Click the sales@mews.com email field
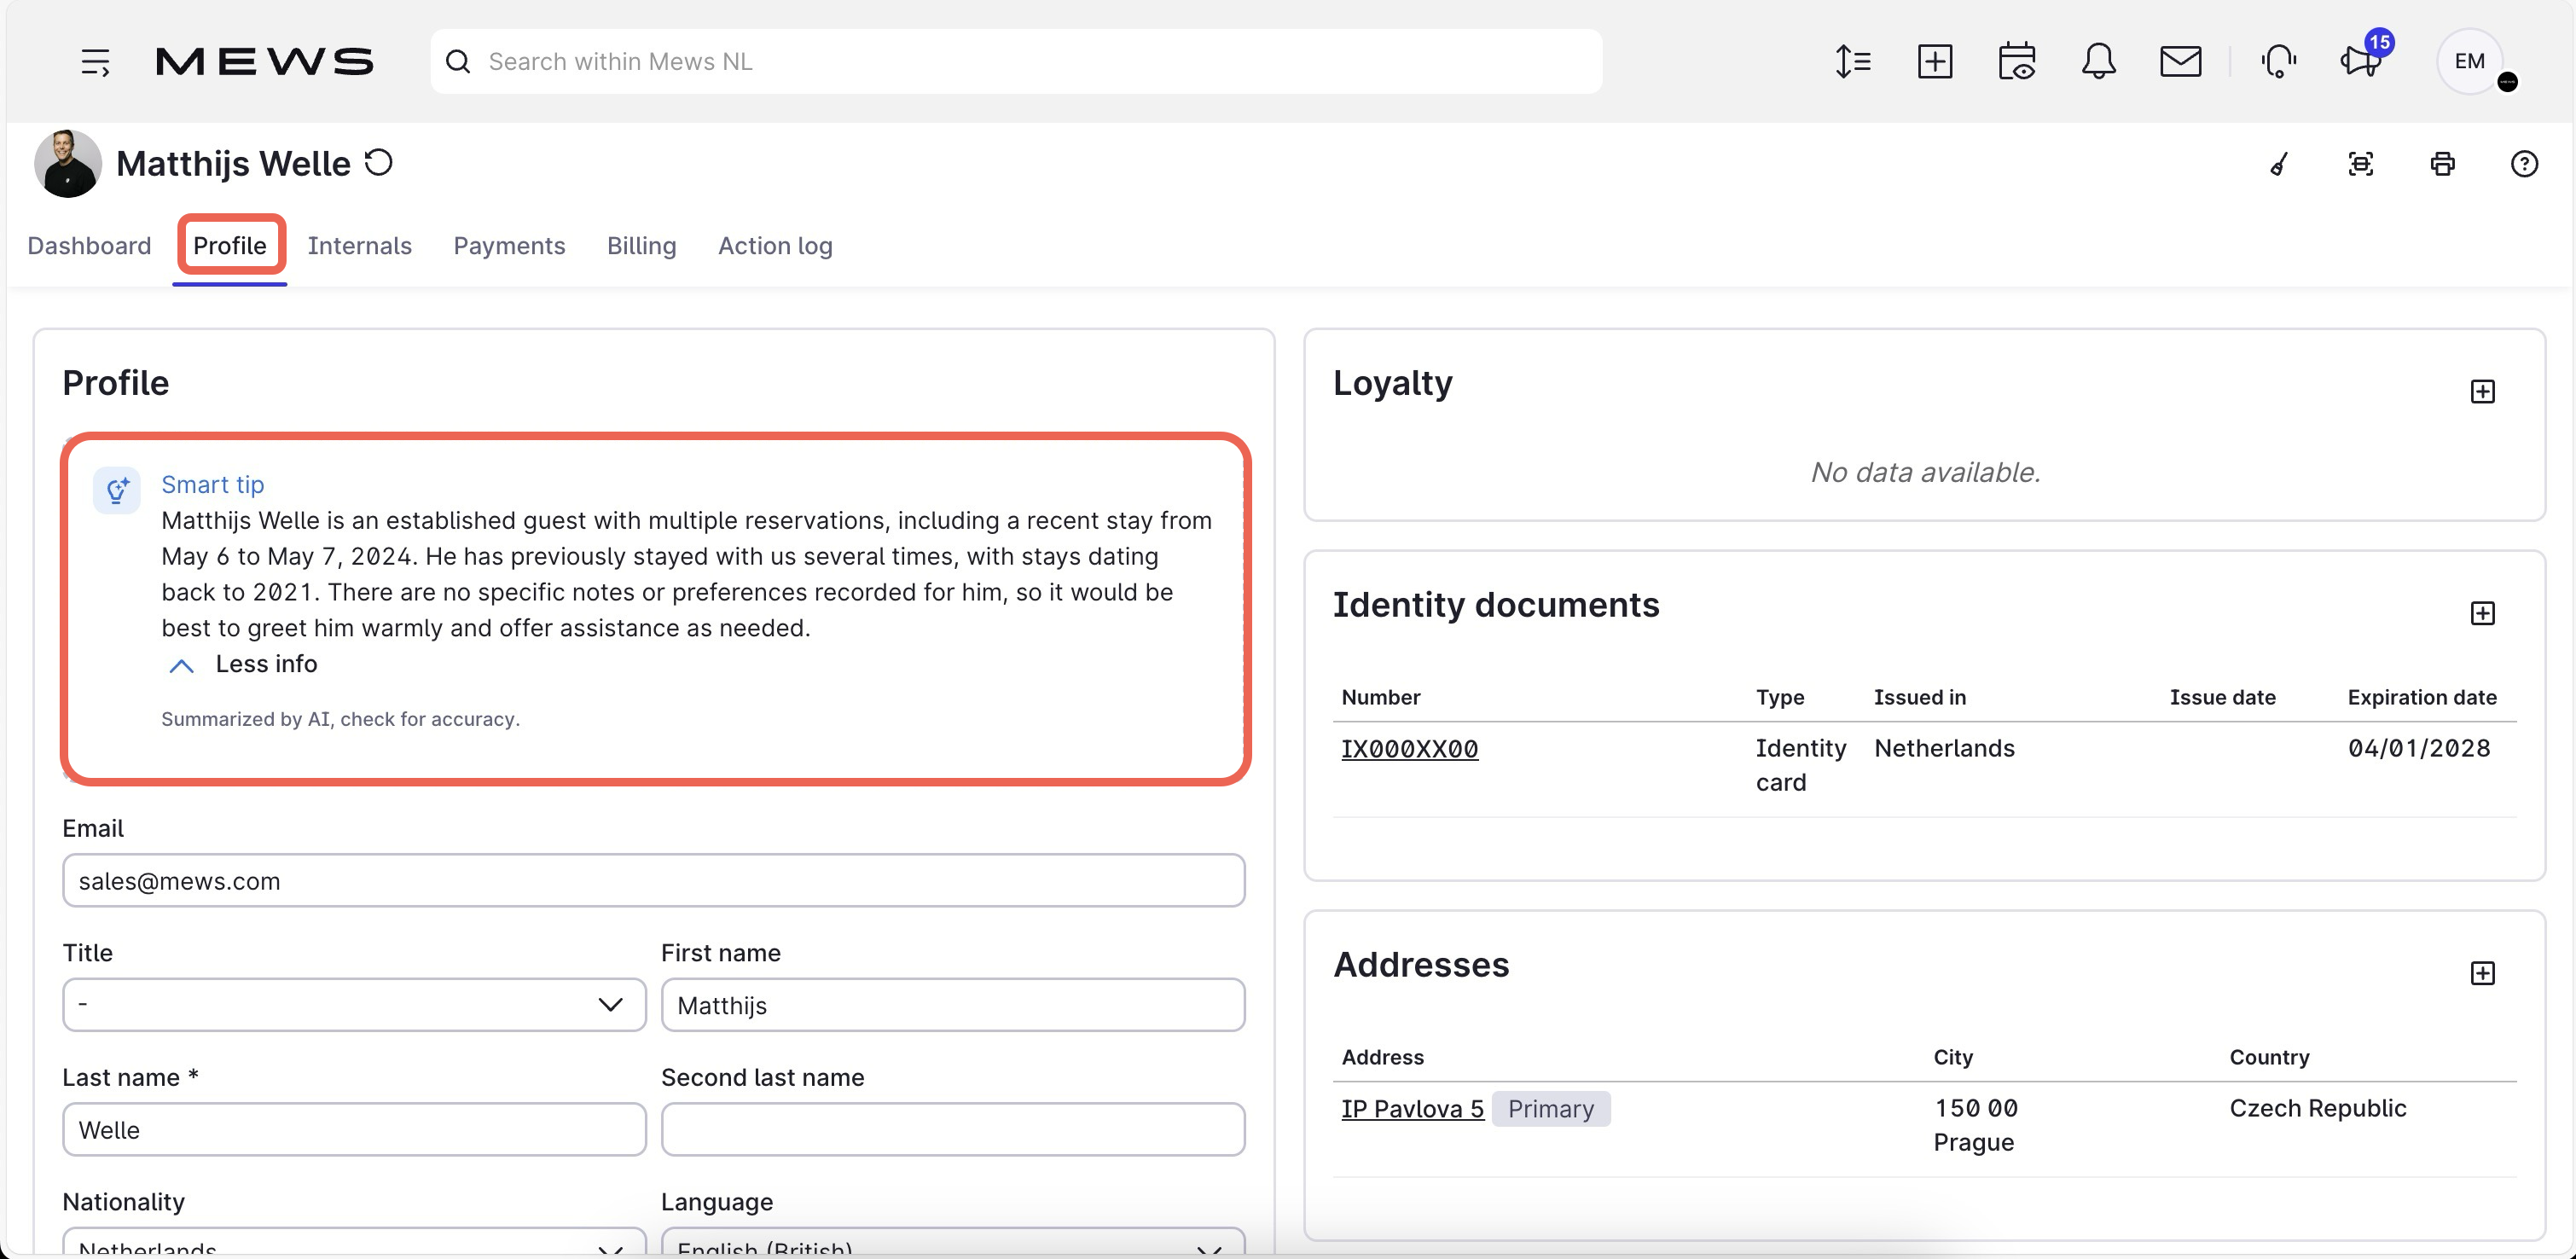Image resolution: width=2576 pixels, height=1259 pixels. 653,880
